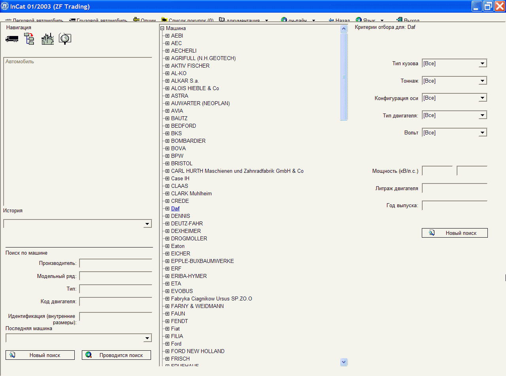The width and height of the screenshot is (506, 376).
Task: Expand the Fiat tree node
Action: (x=168, y=329)
